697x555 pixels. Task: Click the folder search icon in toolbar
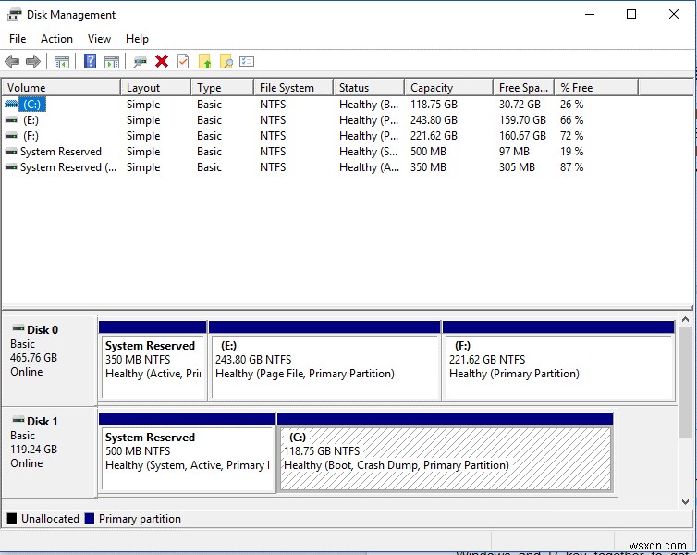[226, 62]
